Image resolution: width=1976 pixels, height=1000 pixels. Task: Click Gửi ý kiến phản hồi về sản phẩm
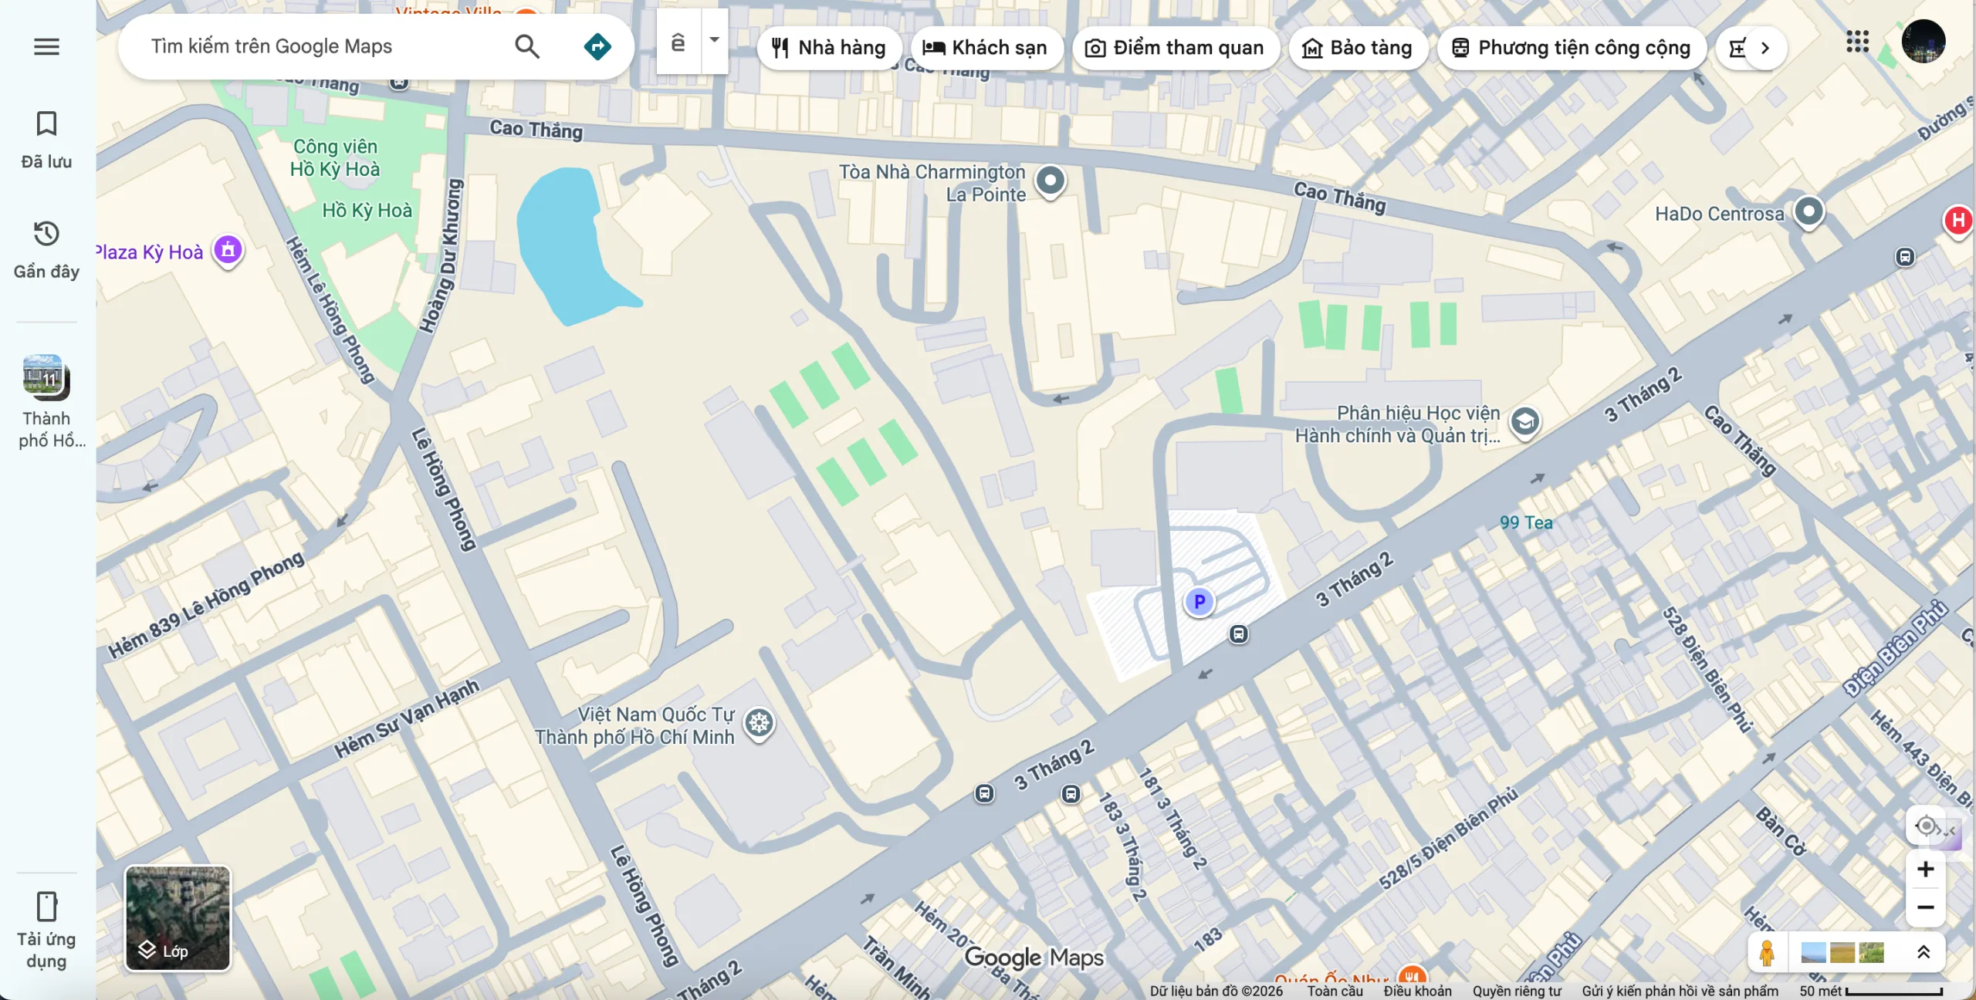tap(1680, 991)
